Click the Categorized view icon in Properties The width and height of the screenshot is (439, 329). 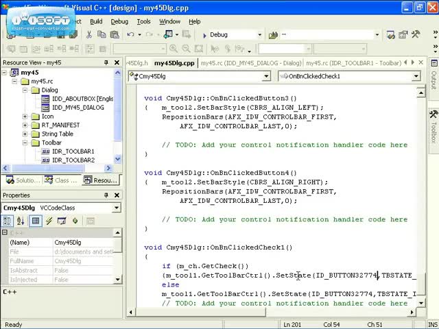(8, 221)
